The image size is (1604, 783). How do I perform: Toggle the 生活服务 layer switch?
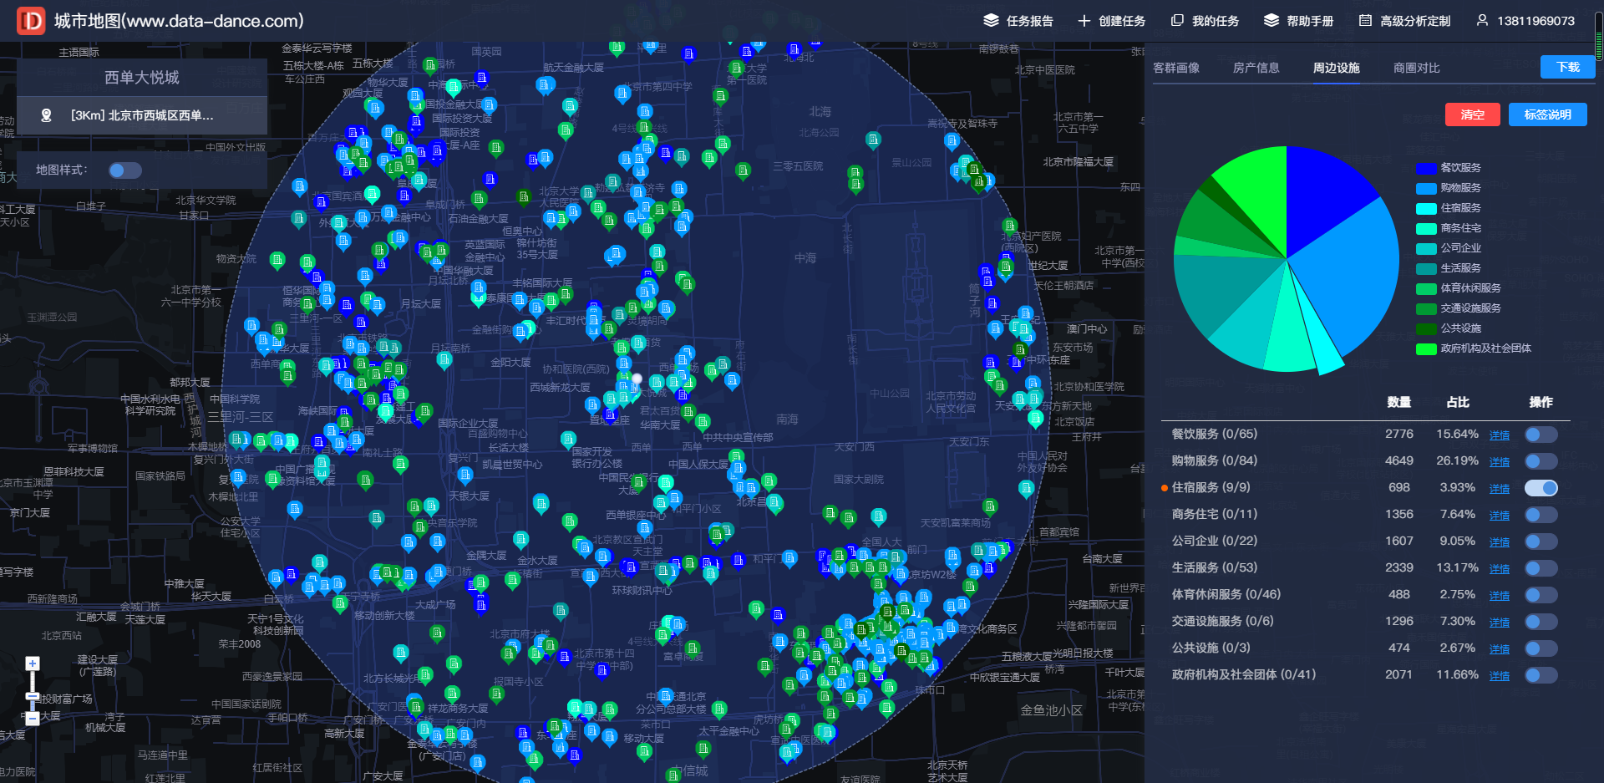[1541, 568]
